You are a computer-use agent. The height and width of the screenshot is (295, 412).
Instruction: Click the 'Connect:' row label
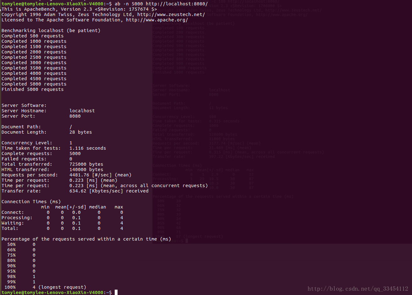(x=13, y=212)
